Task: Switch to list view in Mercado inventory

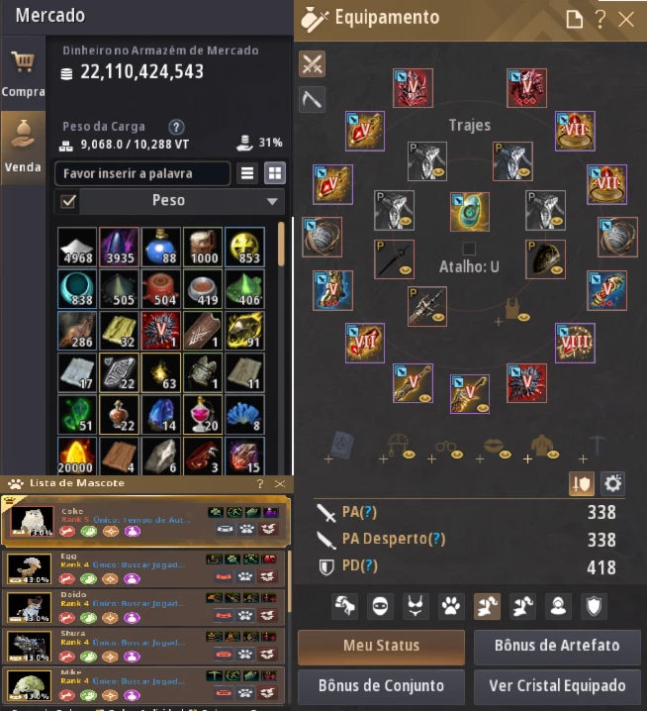Action: click(x=247, y=172)
